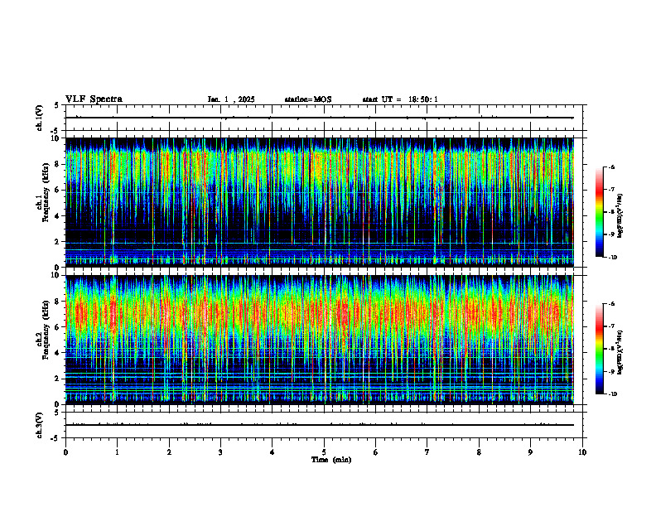Click the "-10" label on the ch.1 colorbar
This screenshot has height=507, width=656.
pyautogui.click(x=612, y=258)
